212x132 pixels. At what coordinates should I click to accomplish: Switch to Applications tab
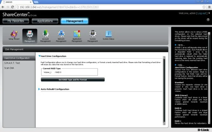tap(45, 21)
